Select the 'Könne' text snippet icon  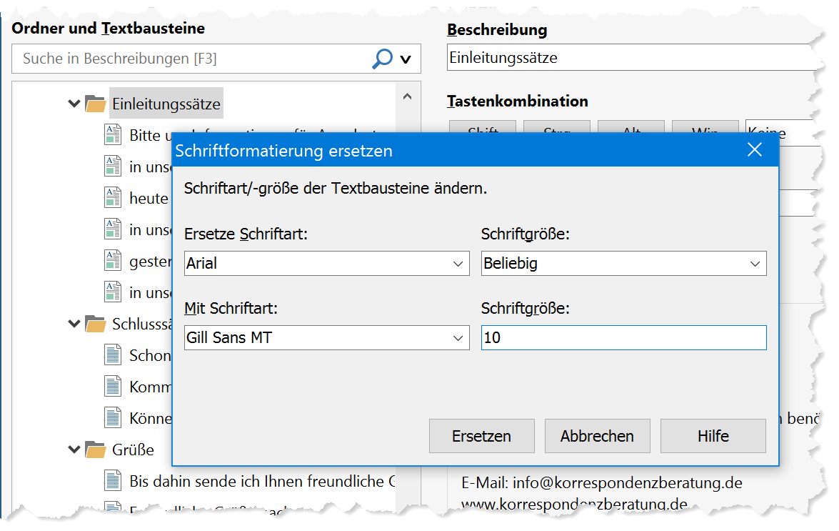pos(112,418)
